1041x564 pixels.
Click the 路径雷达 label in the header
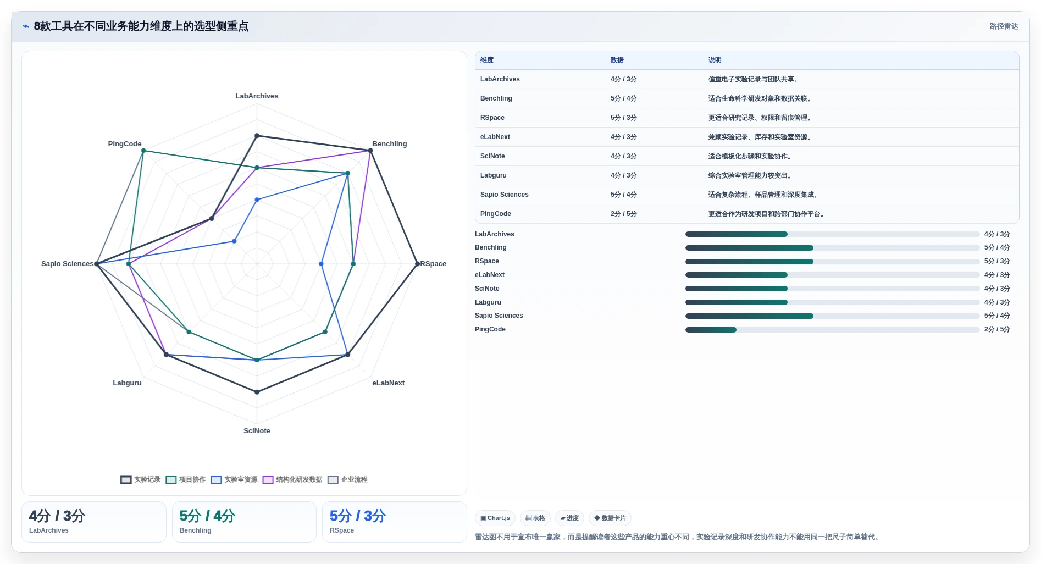[x=1004, y=26]
